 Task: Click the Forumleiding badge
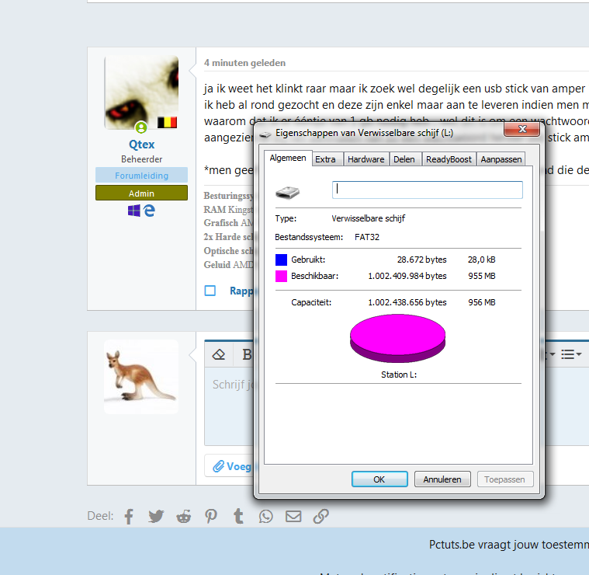click(x=141, y=176)
